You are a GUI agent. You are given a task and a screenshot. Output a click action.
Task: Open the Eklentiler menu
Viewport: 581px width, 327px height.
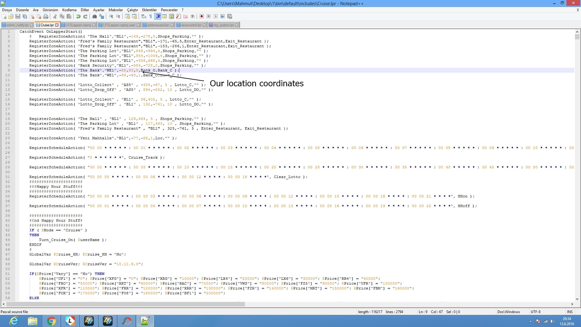149,10
